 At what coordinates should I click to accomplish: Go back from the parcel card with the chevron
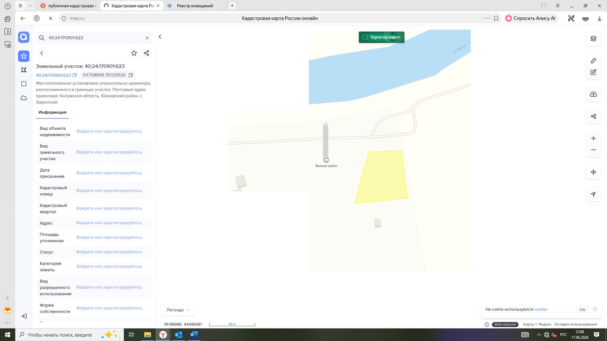tap(42, 53)
